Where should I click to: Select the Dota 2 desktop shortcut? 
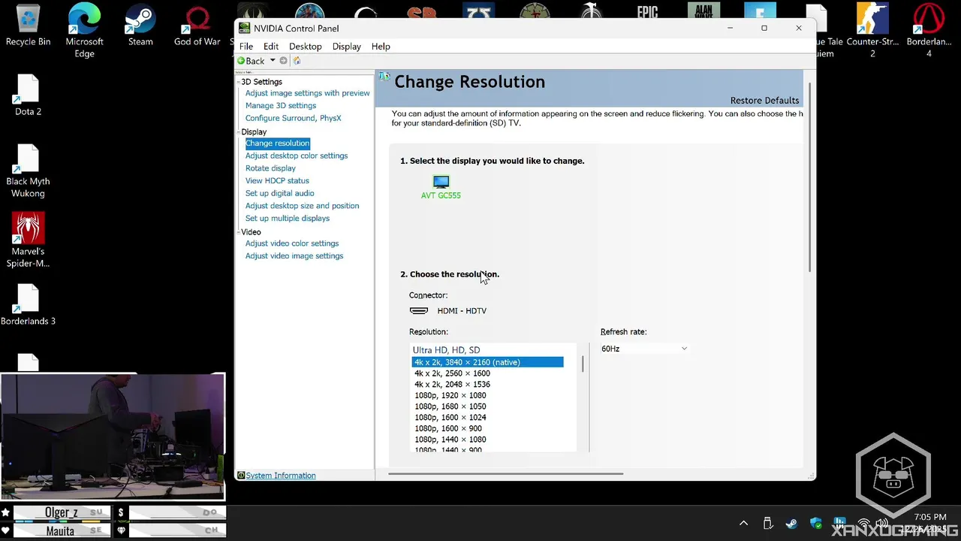(x=28, y=95)
